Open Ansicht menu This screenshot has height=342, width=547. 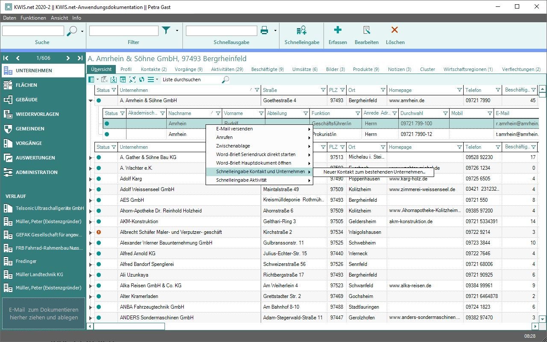(59, 18)
